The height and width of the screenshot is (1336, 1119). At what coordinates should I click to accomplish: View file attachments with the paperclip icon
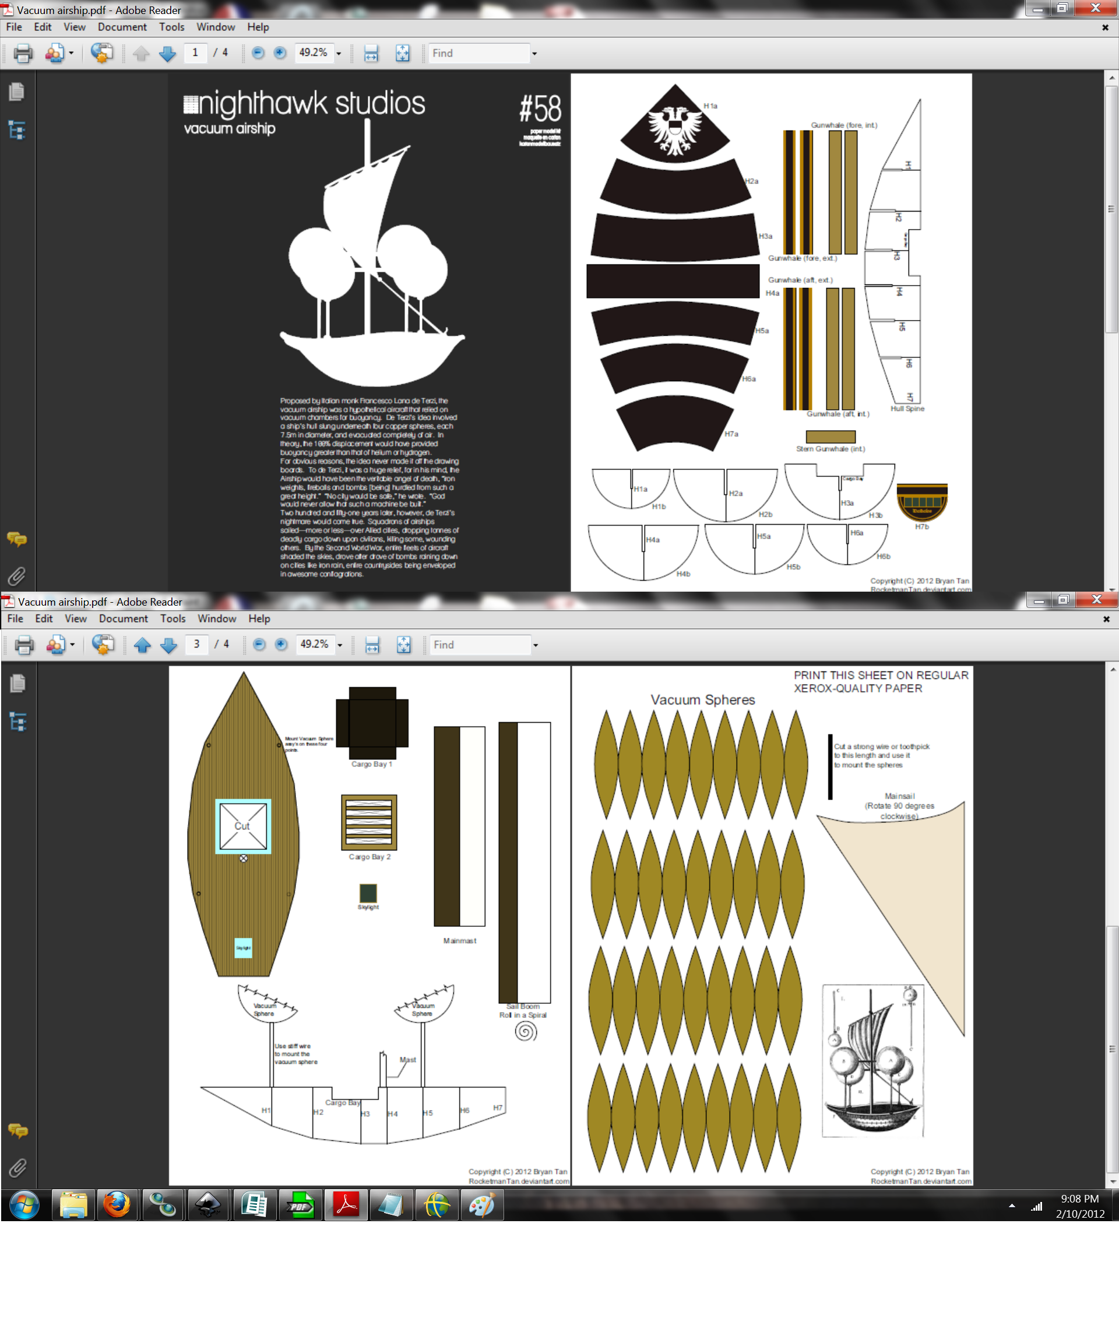(x=18, y=576)
